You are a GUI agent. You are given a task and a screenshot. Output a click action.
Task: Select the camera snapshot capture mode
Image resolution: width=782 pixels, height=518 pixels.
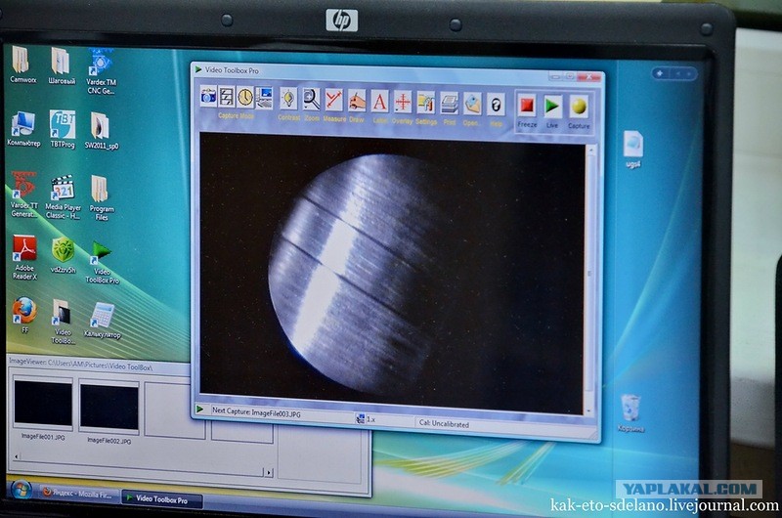(208, 95)
